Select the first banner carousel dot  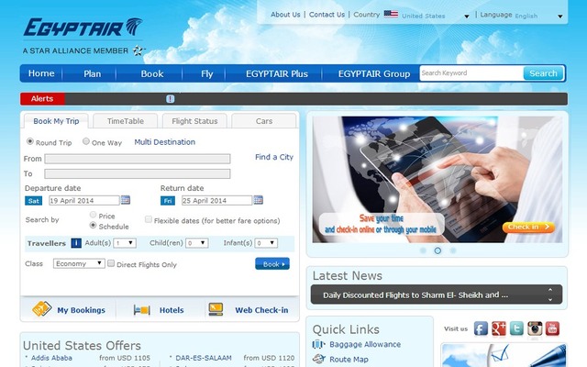point(423,250)
